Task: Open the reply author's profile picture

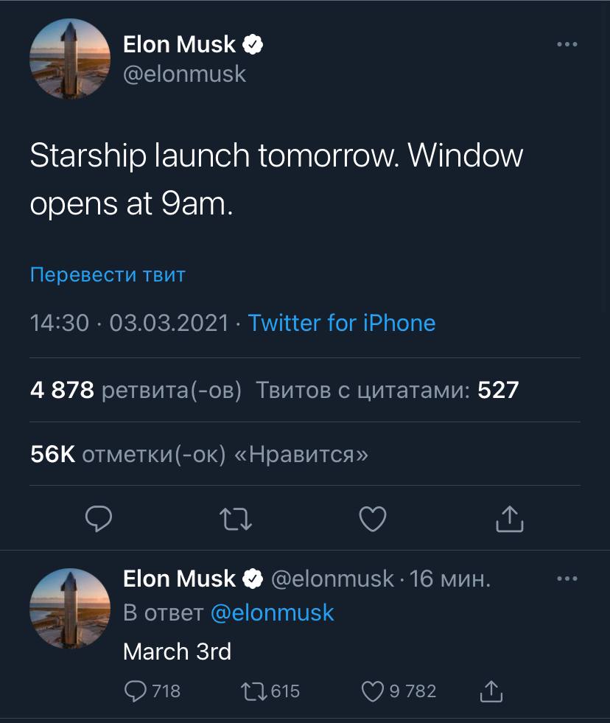Action: [x=70, y=608]
